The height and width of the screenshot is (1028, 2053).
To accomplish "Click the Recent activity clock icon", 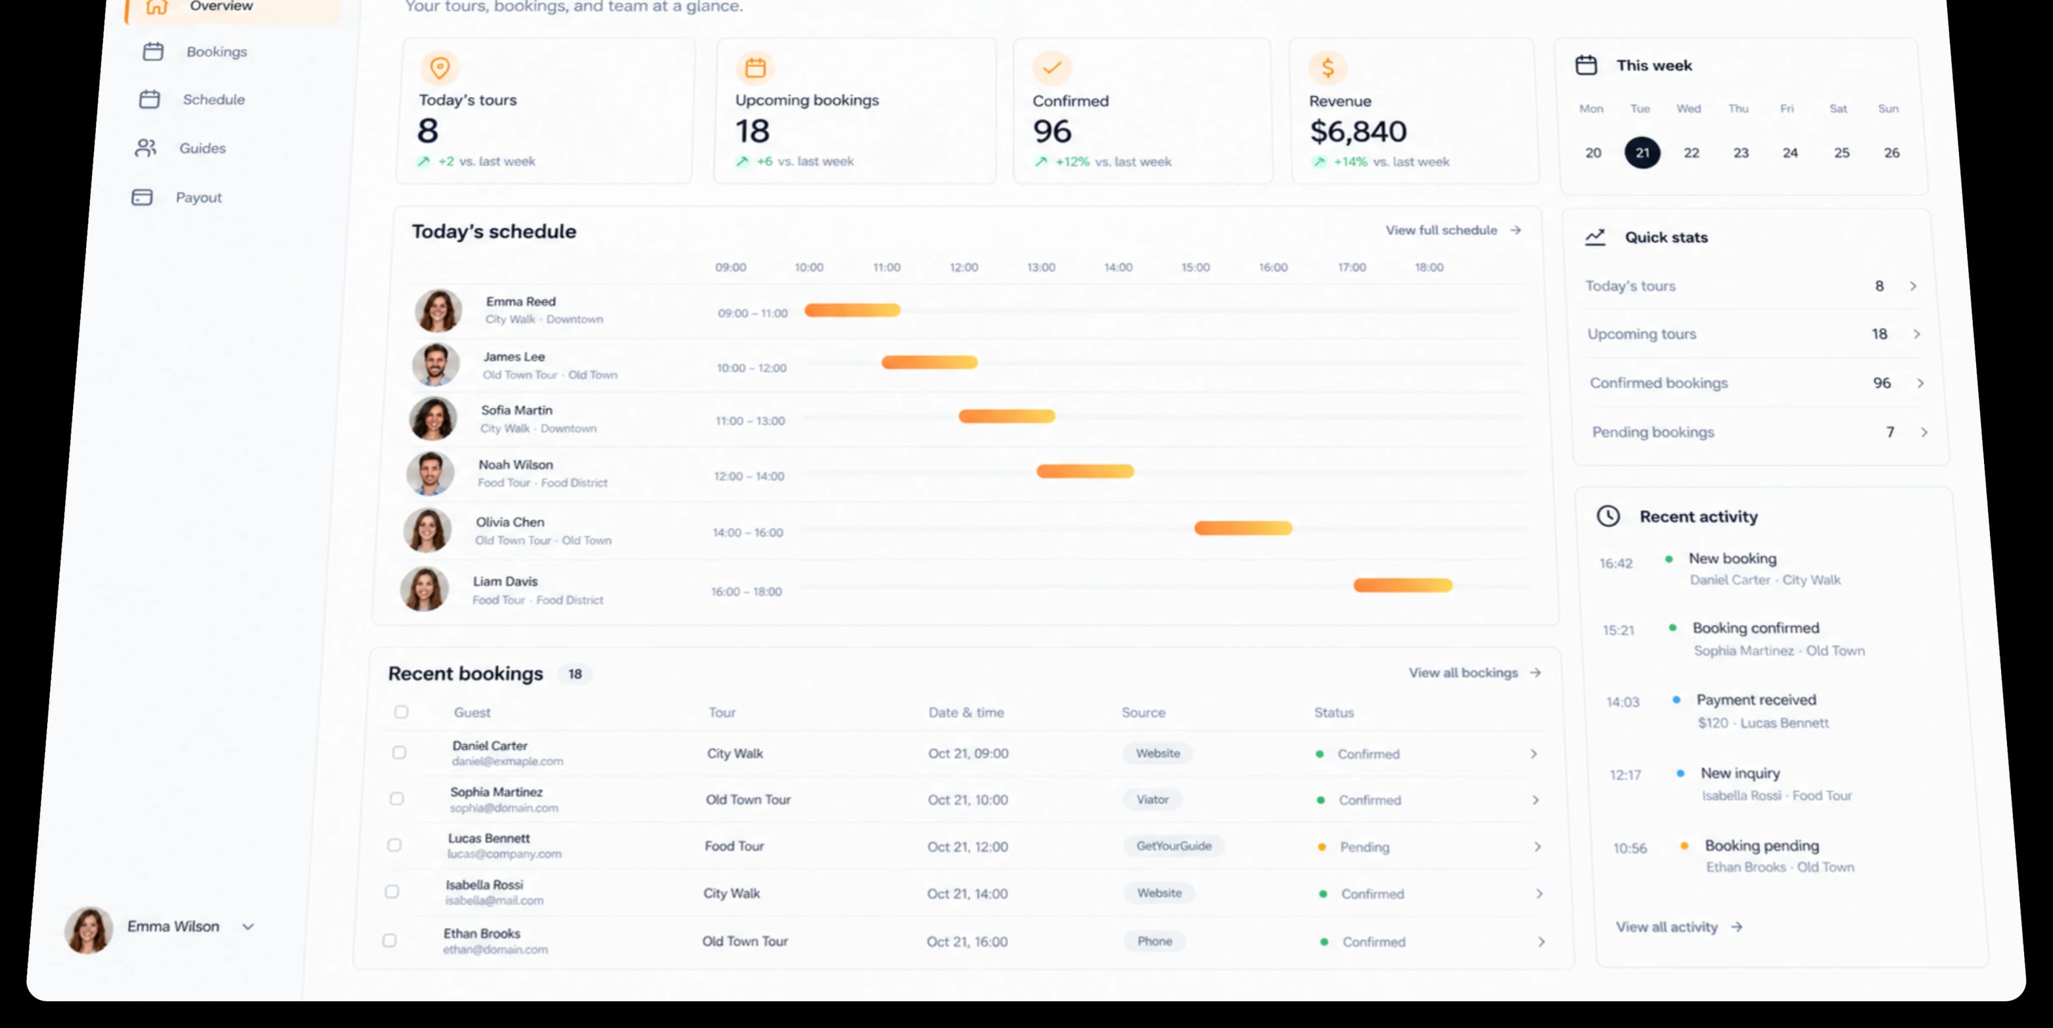I will (1608, 516).
